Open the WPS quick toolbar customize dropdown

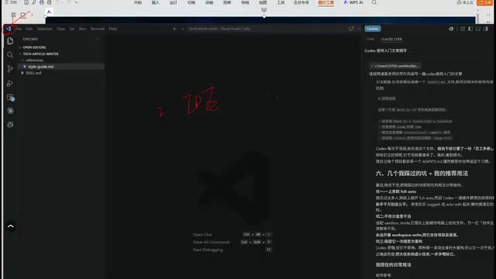point(77,2)
